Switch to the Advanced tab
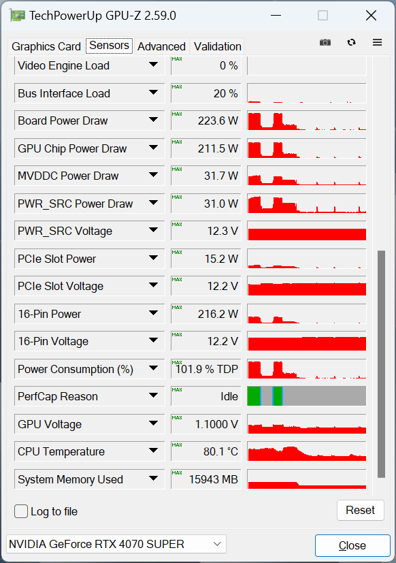 (x=161, y=46)
